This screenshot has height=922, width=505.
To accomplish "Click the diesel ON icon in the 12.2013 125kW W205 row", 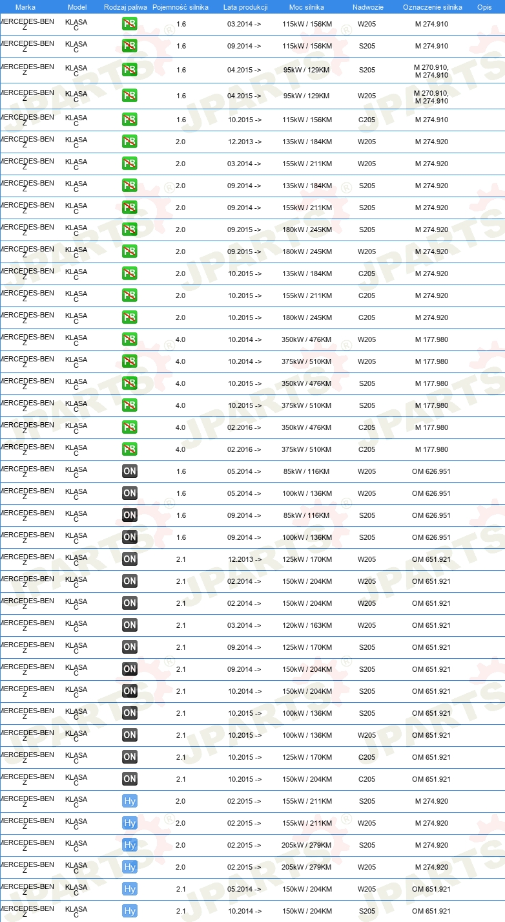I will pyautogui.click(x=130, y=559).
